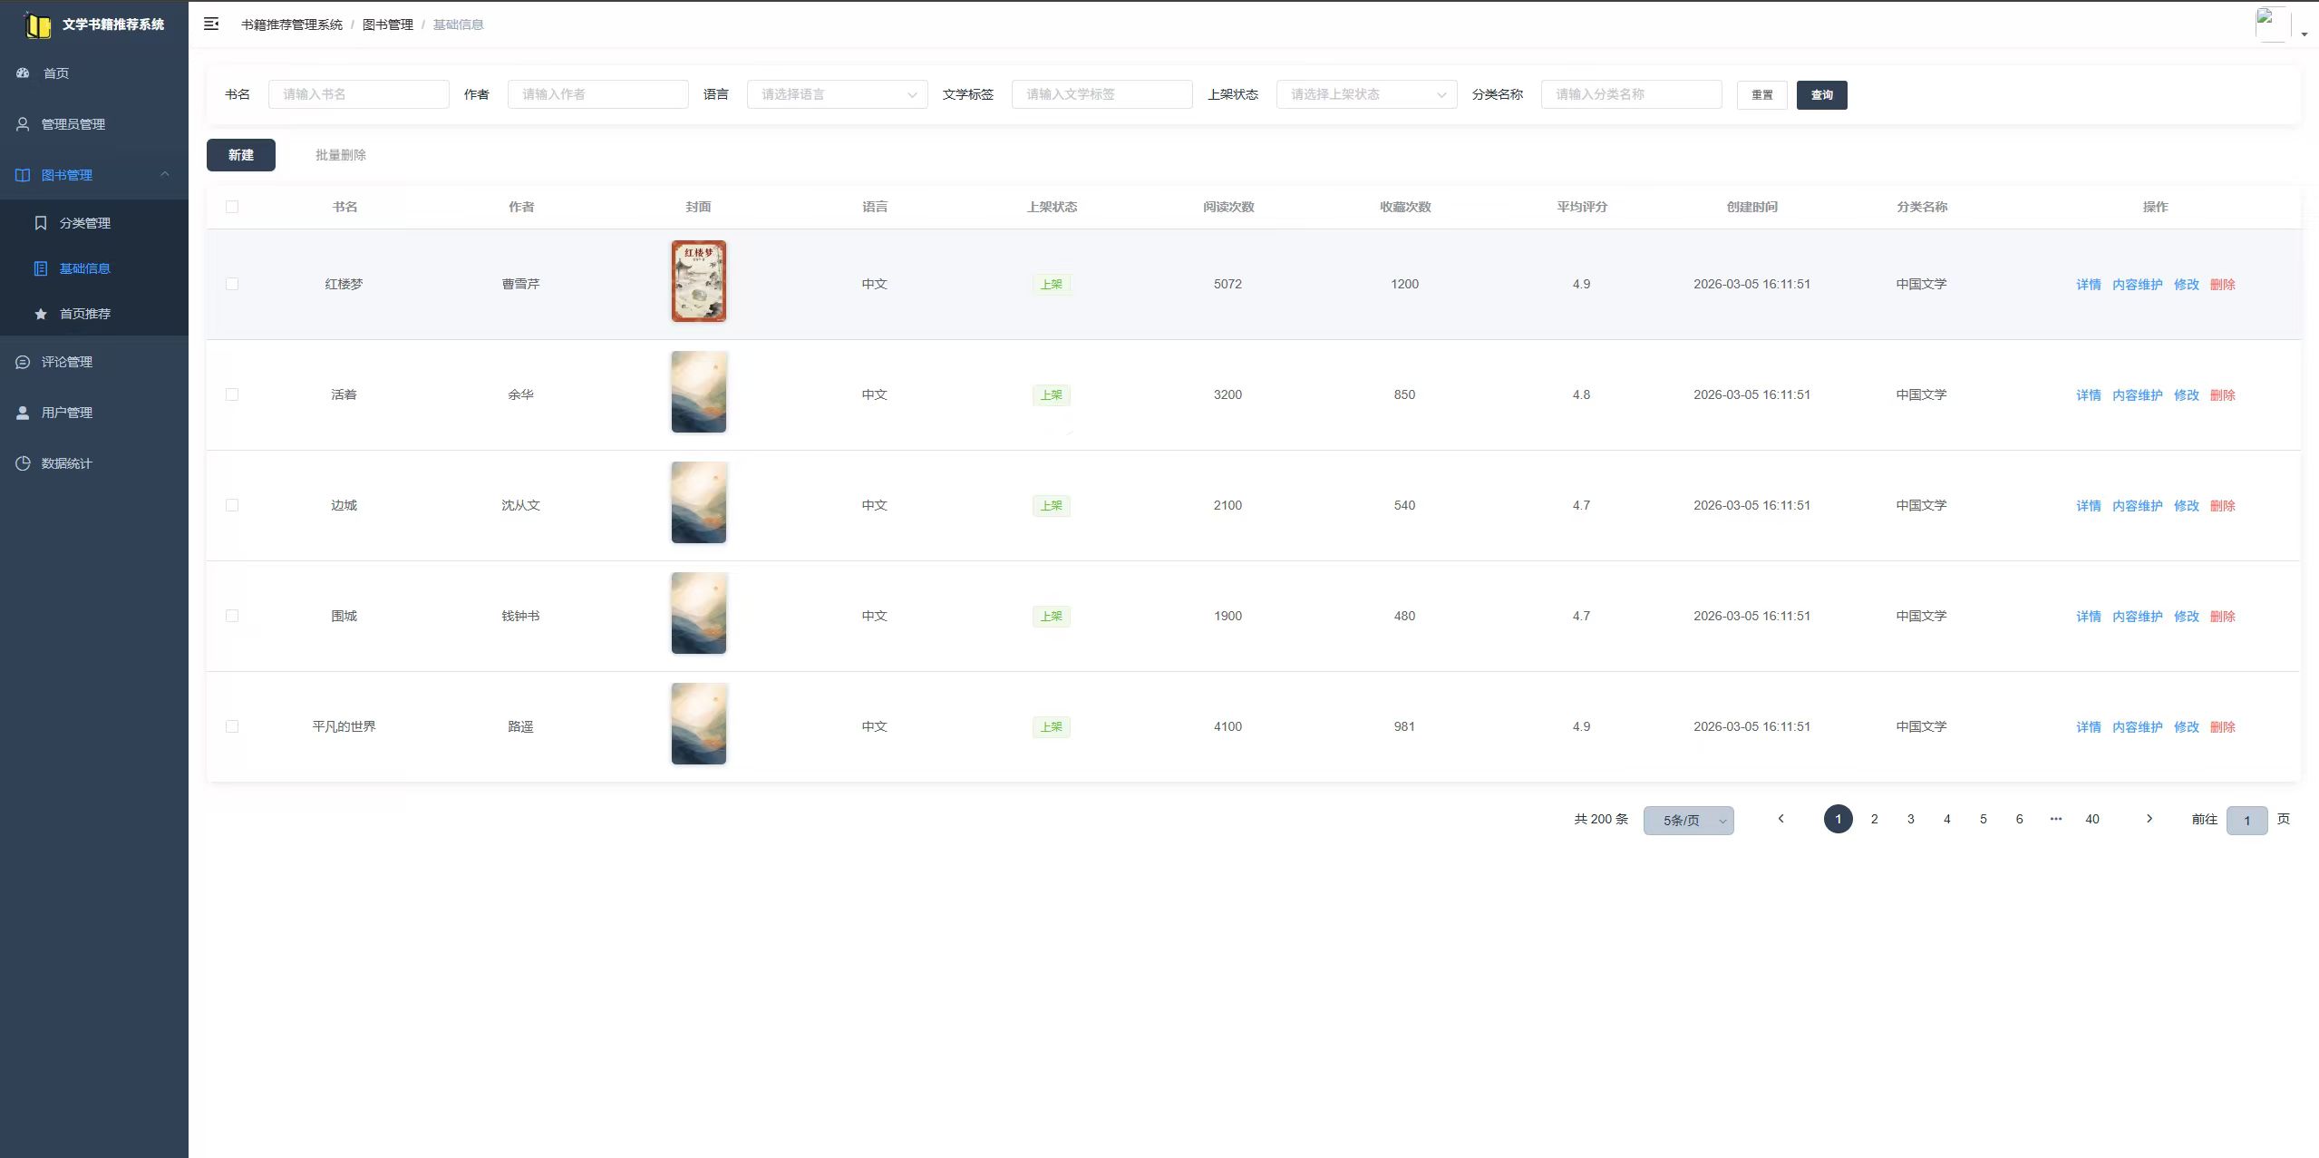Check the row checkbox for 平凡的世界
This screenshot has width=2319, height=1158.
232,726
